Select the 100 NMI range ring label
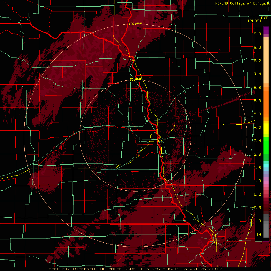 [135, 24]
